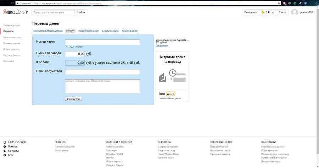Viewport: 319px width, 168px height.
Task: Open footer link 'Мобильная связь'
Action: [115, 147]
